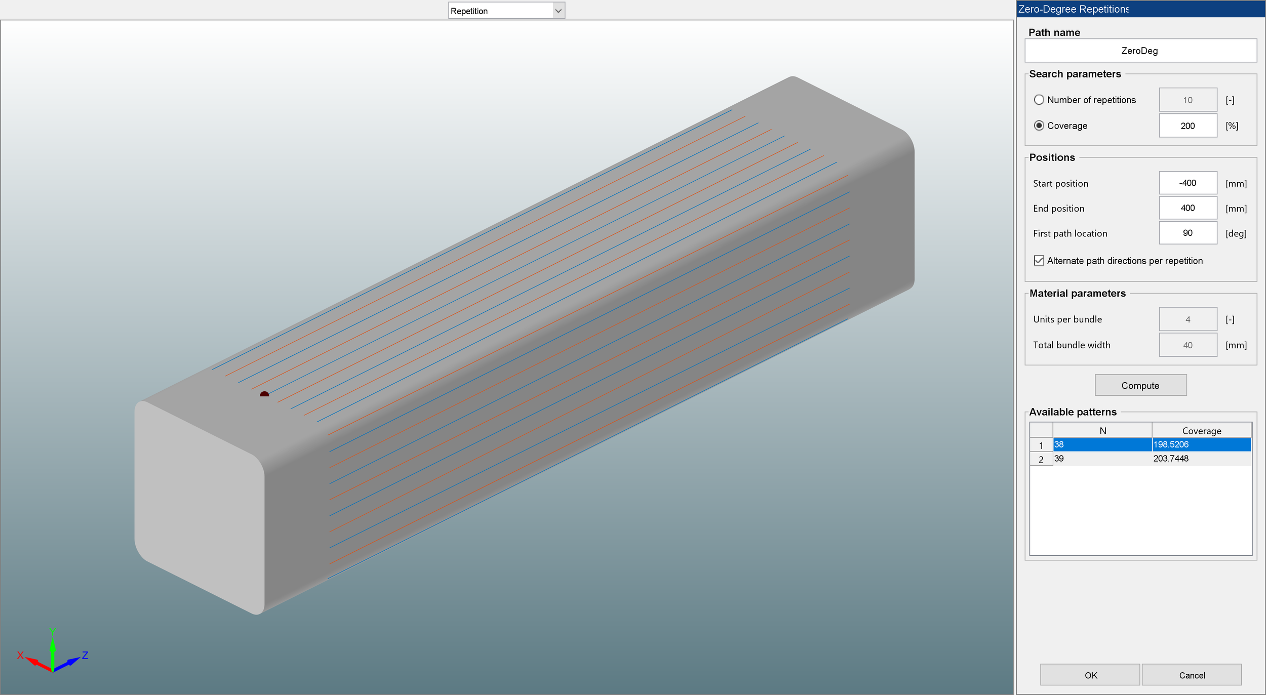Select pattern row with N 39
This screenshot has width=1266, height=695.
point(1102,459)
